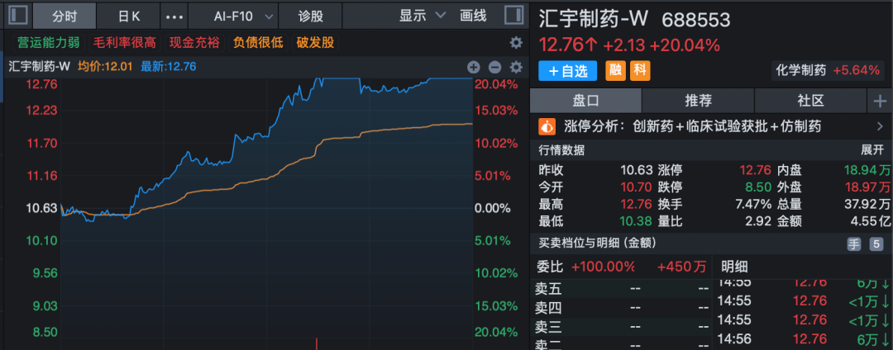Click the 跌停 price value 8.50

click(758, 187)
